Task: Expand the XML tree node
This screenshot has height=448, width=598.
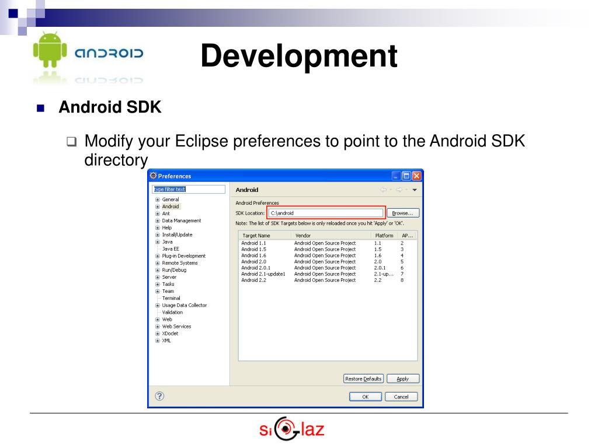Action: point(158,341)
